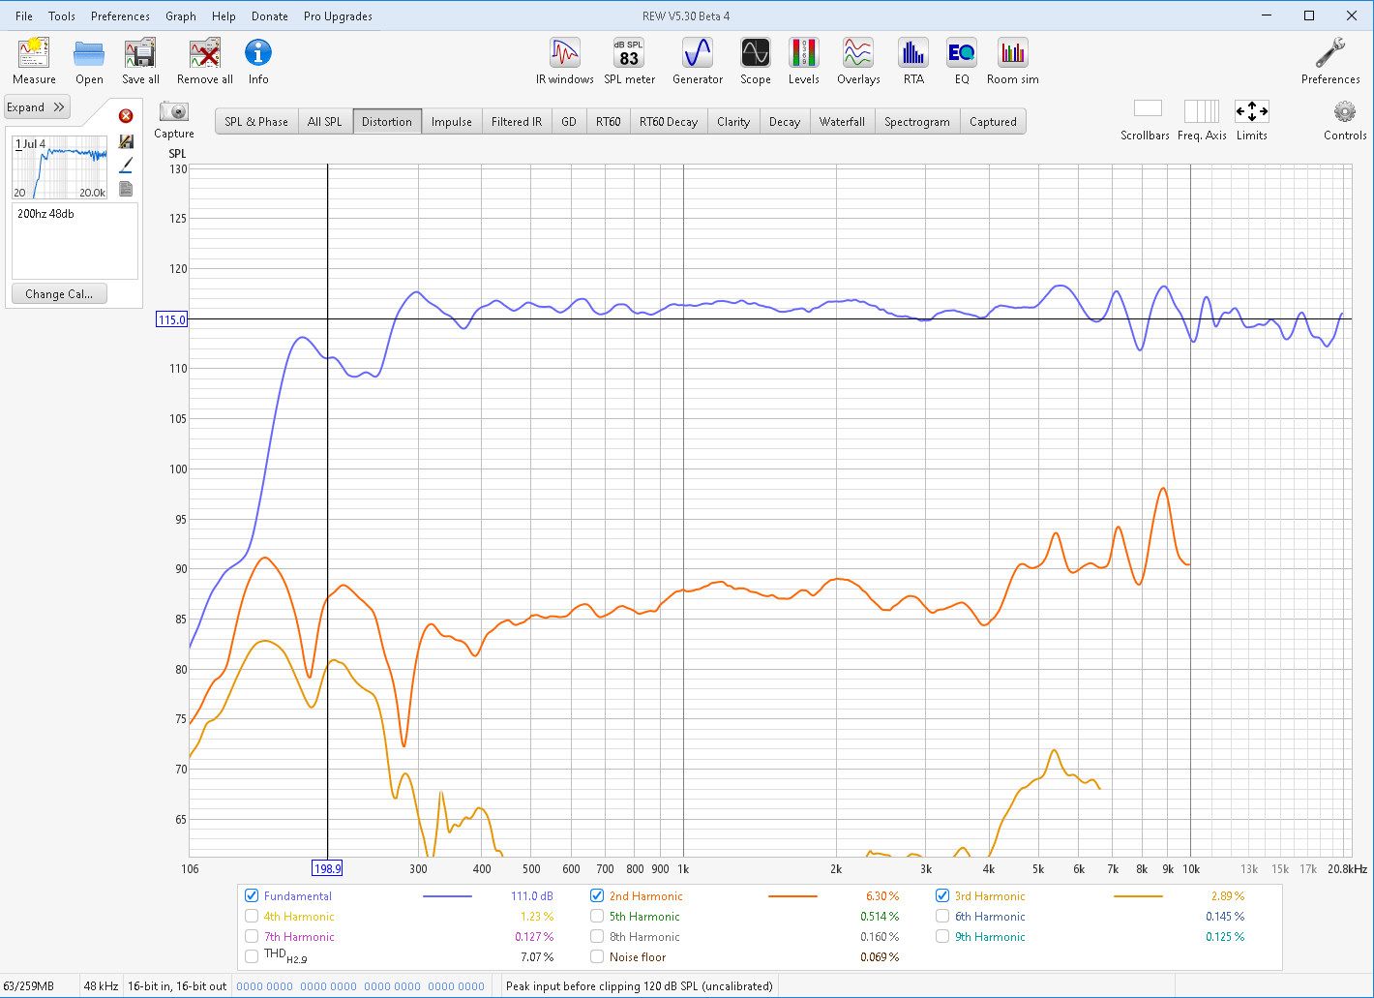Click the Fundamental blue line swatch
Viewport: 1374px width, 998px height.
point(447,896)
